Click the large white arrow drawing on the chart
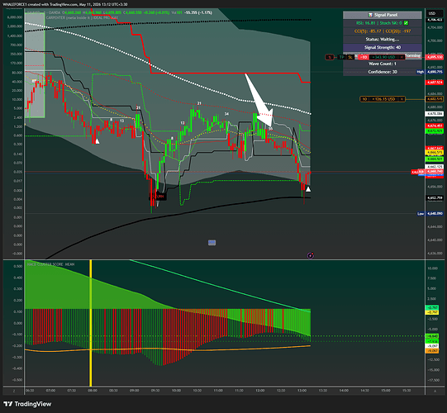This screenshot has width=447, height=413. (x=259, y=100)
